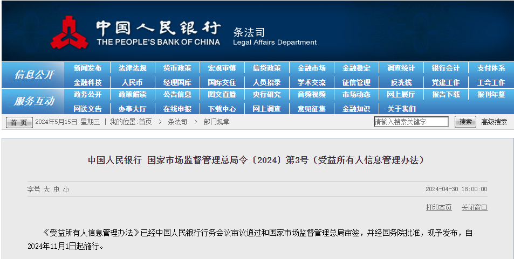Go to 工会工作 section

tap(491, 82)
